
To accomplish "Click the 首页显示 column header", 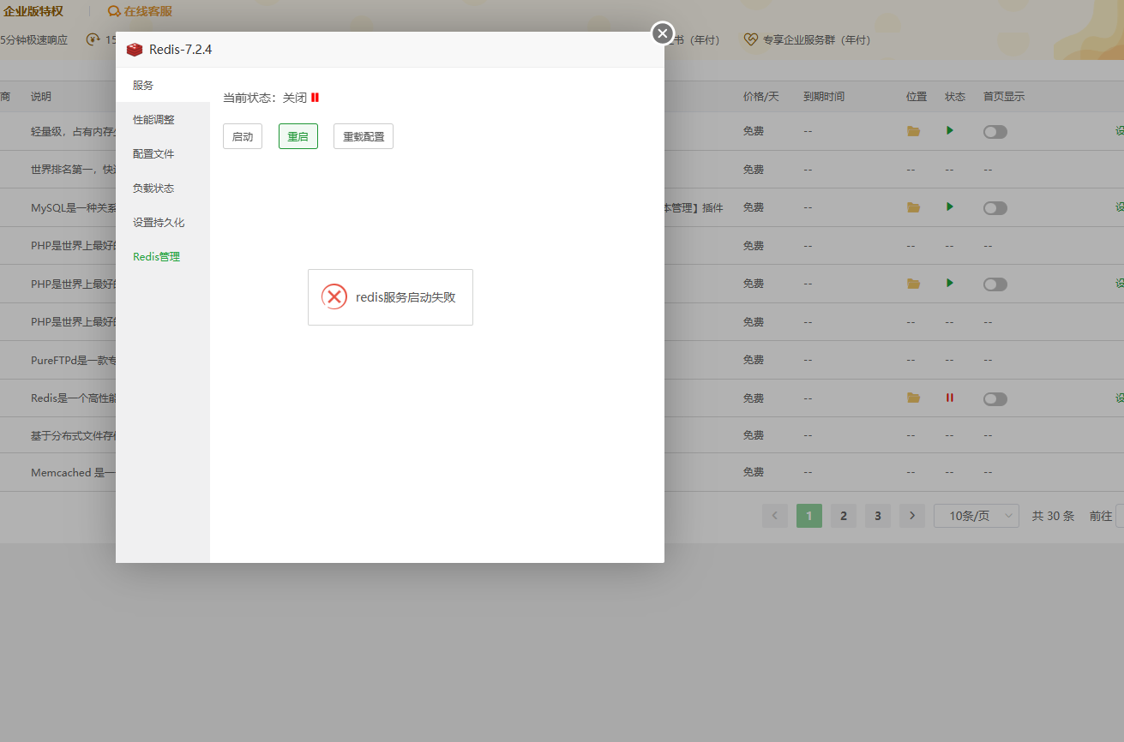I will [x=1004, y=96].
